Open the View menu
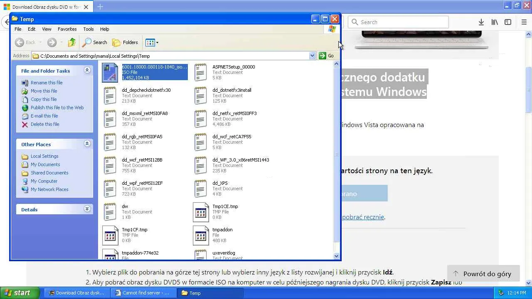This screenshot has width=532, height=299. pyautogui.click(x=47, y=29)
